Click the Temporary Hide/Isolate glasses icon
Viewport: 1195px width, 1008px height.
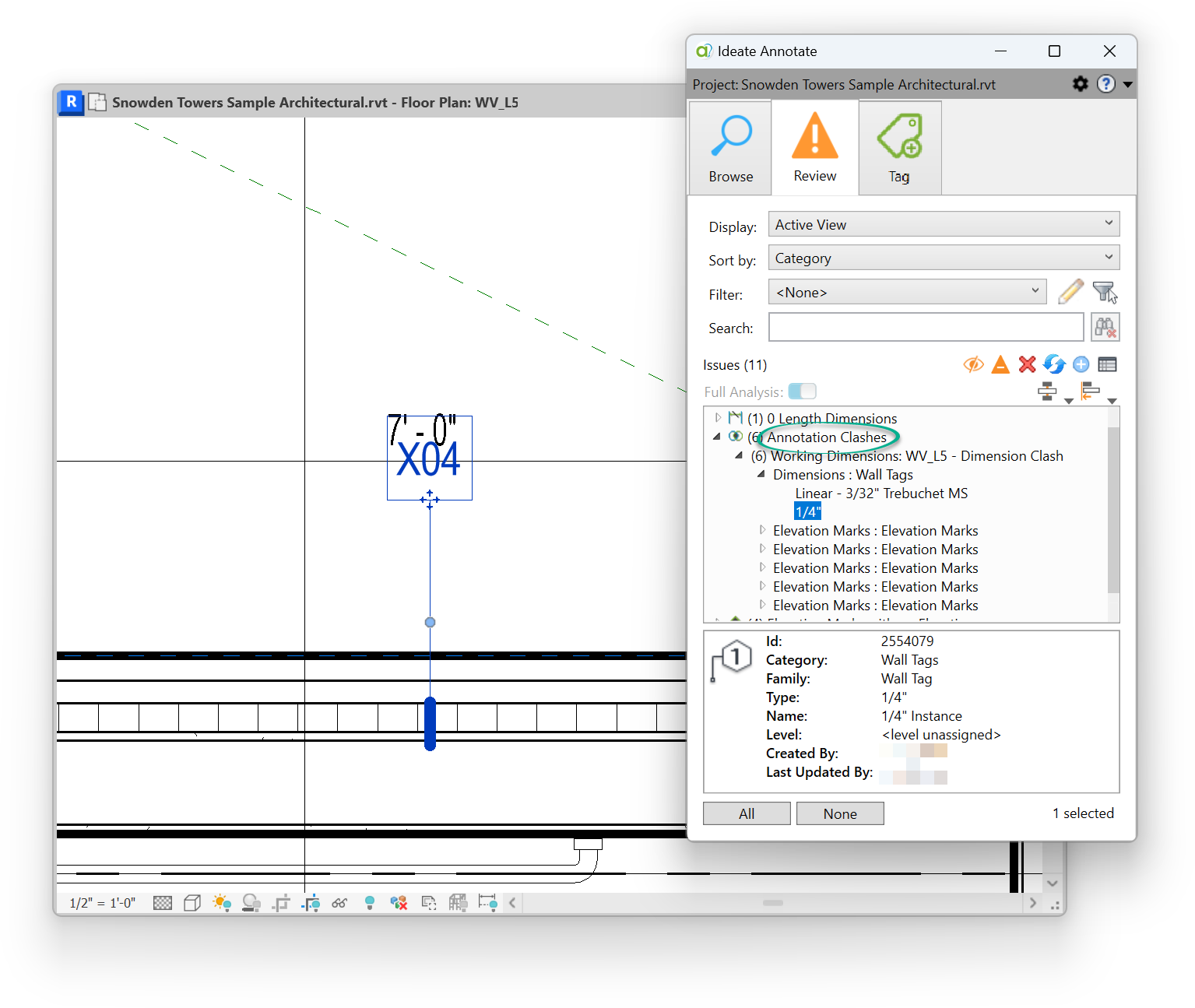tap(339, 903)
